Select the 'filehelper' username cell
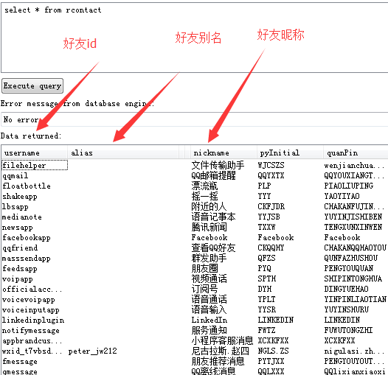 click(35, 165)
